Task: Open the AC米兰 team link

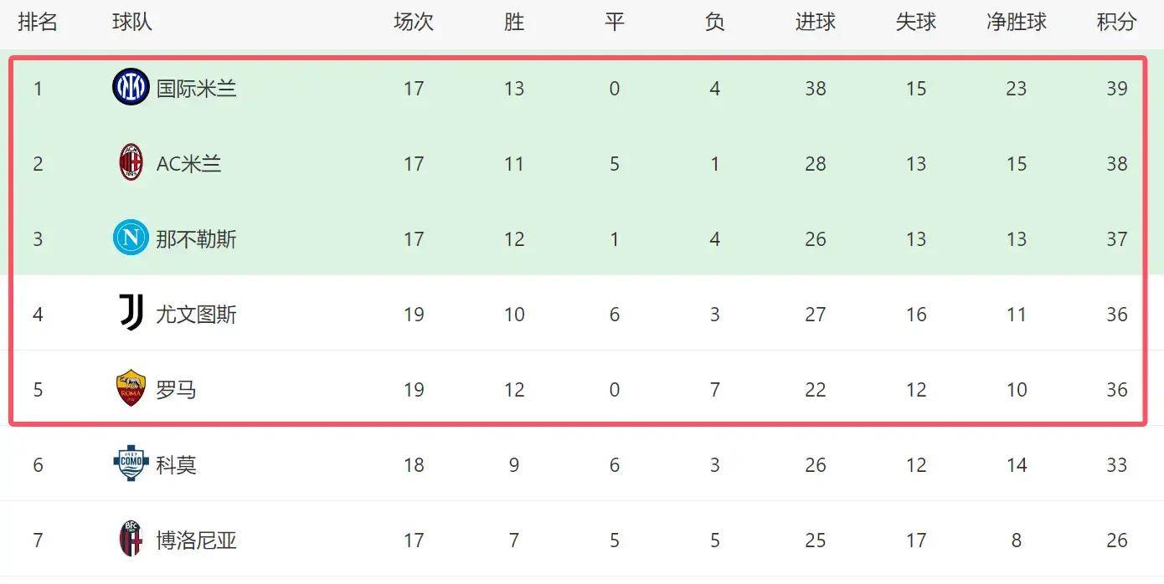Action: [188, 163]
